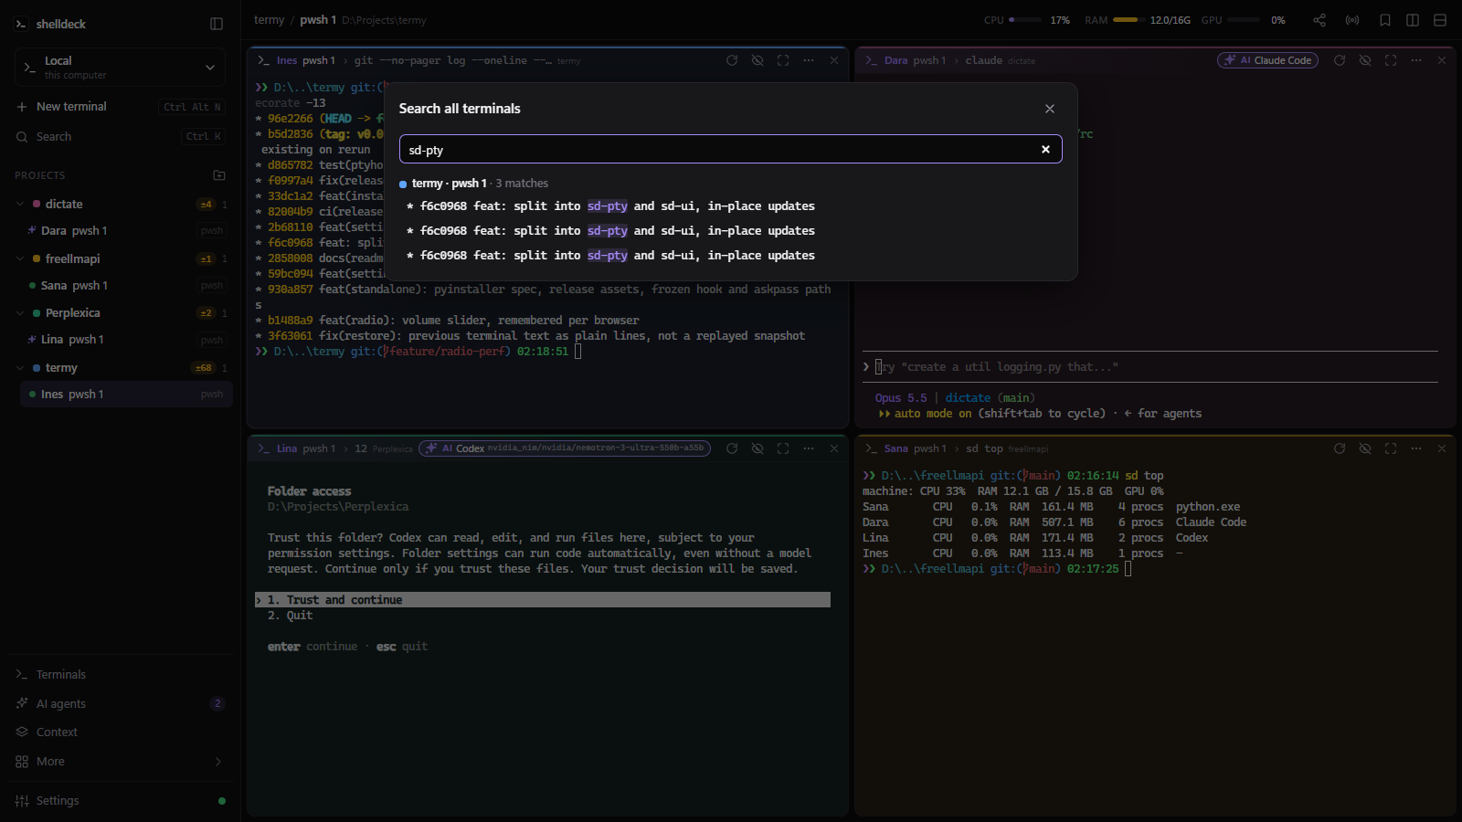The width and height of the screenshot is (1462, 822).
Task: Maximize the Lina pwsh 1 pane
Action: 783,448
